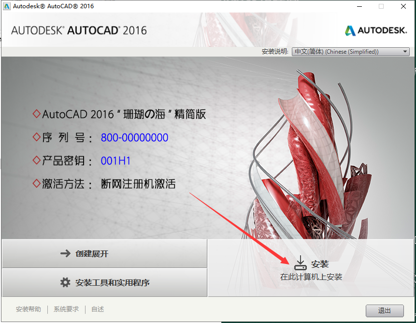Close the AutoCAD 2016 installer window
The image size is (416, 323).
(403, 6)
